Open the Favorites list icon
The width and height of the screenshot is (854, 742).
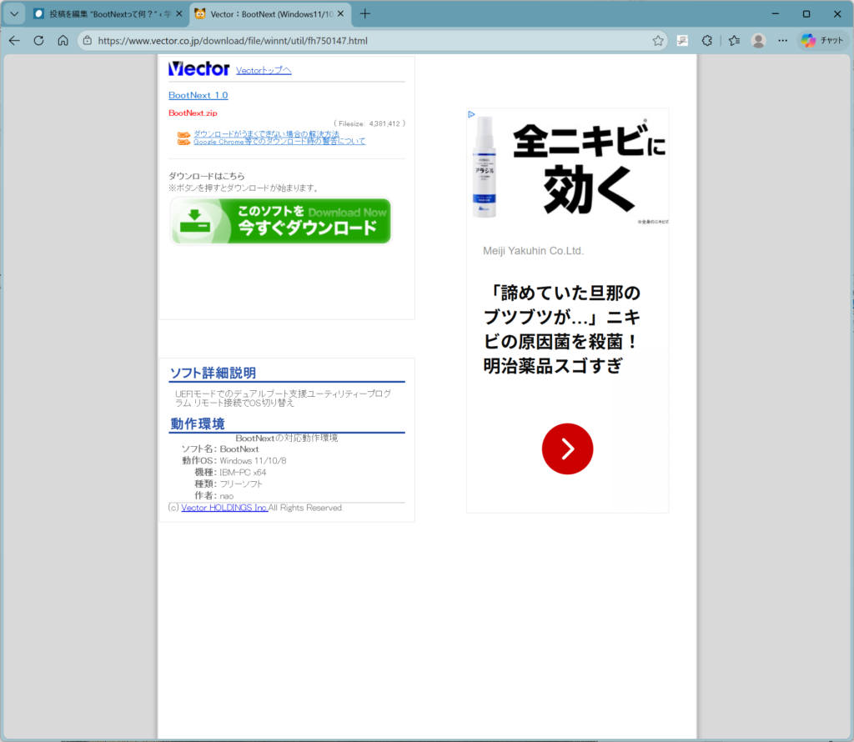pos(734,40)
